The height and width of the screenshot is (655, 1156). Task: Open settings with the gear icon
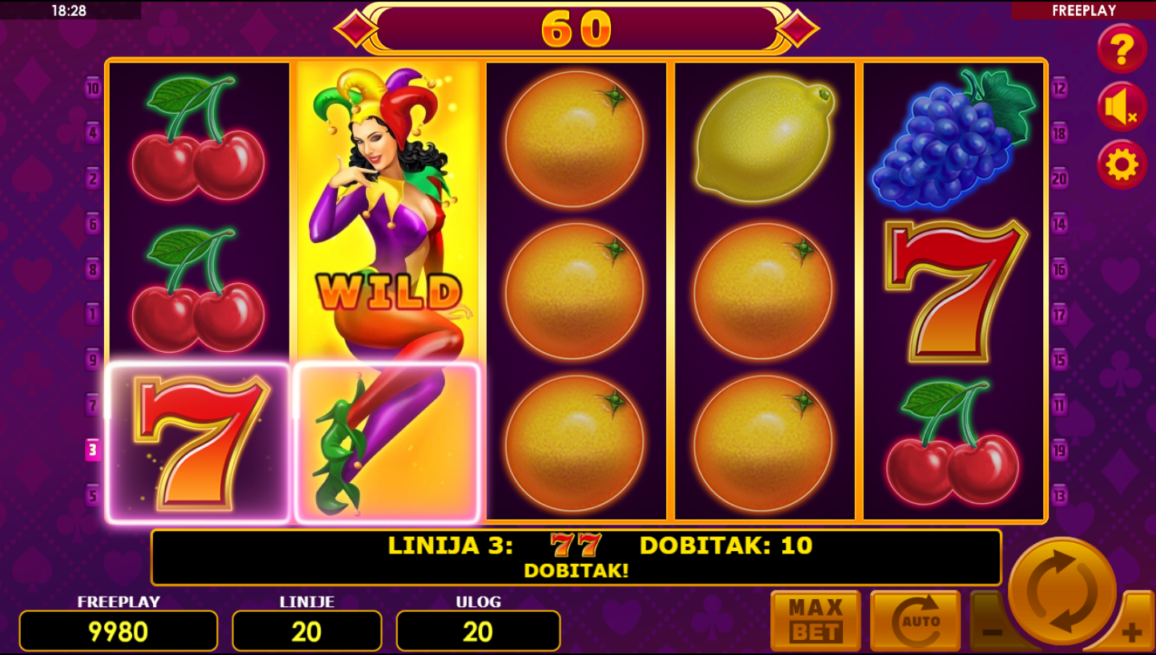(1122, 165)
